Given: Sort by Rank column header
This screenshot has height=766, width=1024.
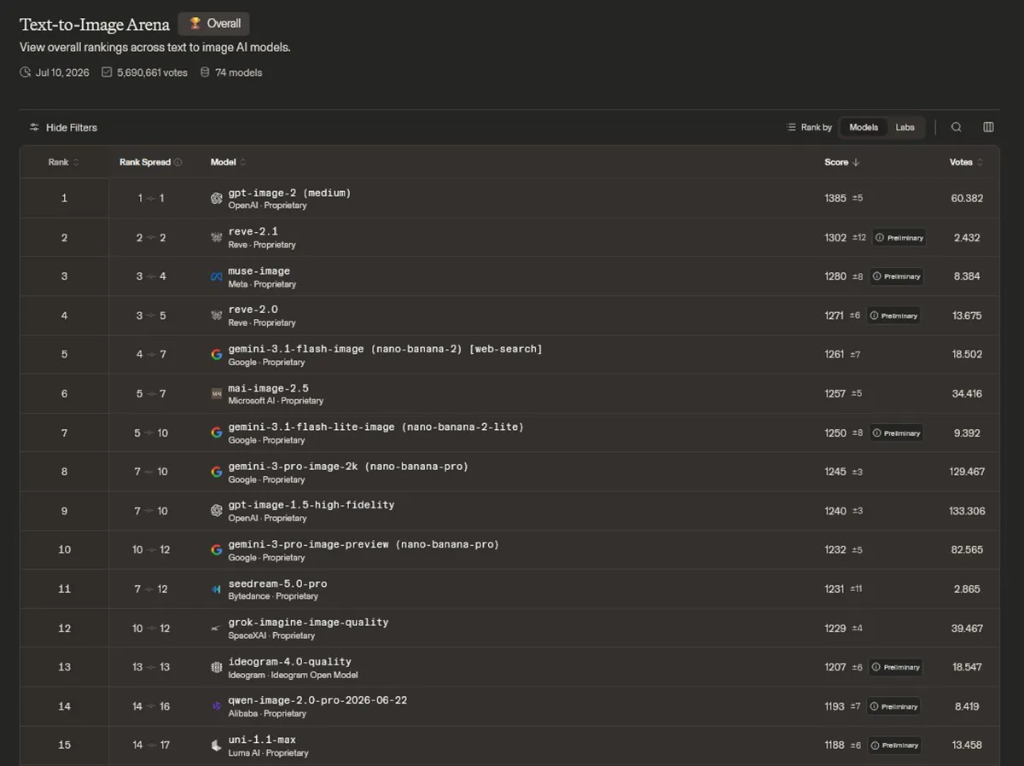Looking at the screenshot, I should (64, 162).
